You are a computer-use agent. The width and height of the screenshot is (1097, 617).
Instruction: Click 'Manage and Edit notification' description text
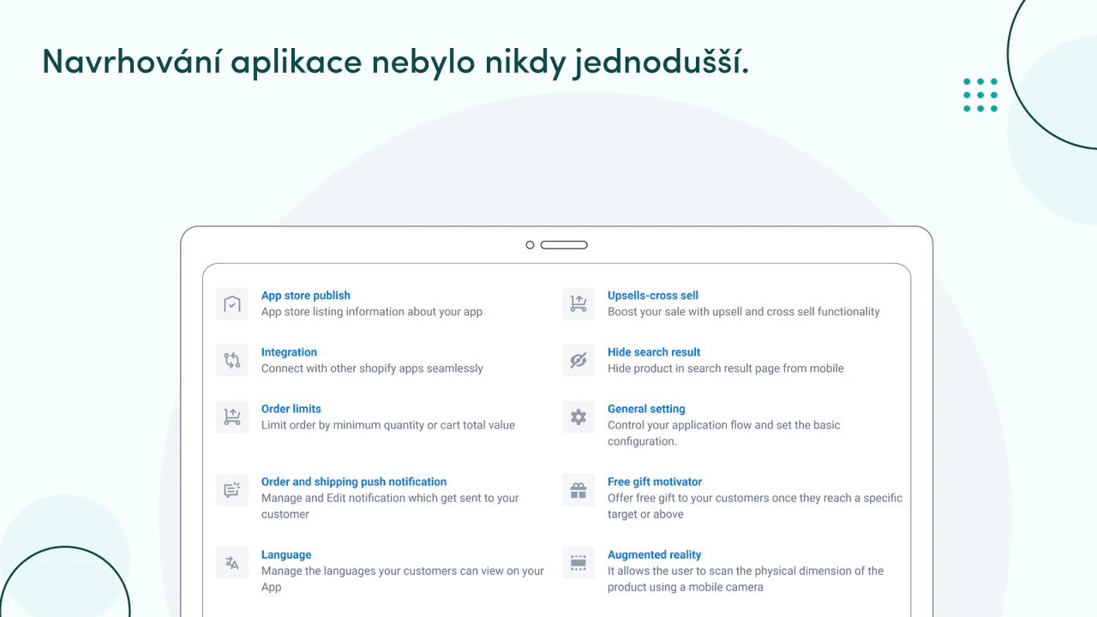pos(390,506)
